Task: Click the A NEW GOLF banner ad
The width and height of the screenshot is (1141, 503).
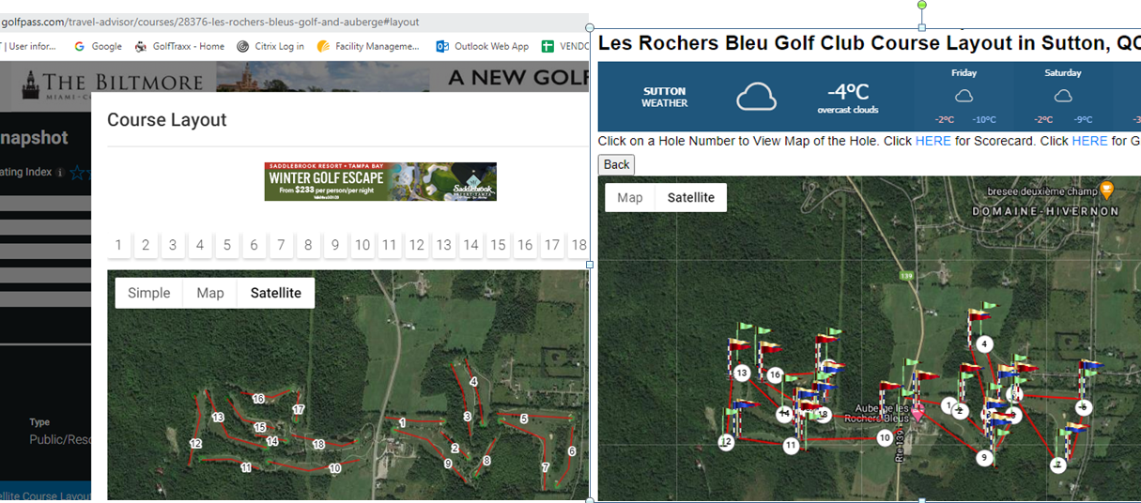Action: [x=518, y=78]
